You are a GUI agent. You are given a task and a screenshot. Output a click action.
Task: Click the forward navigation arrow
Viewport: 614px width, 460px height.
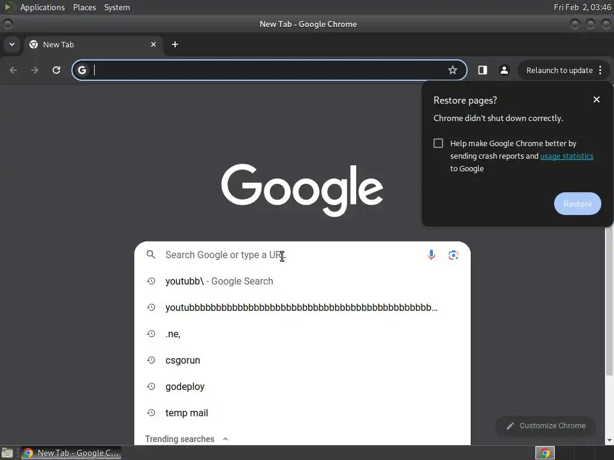(35, 70)
